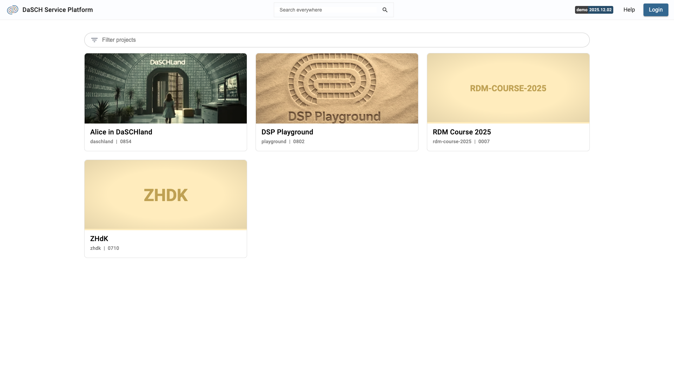The width and height of the screenshot is (674, 379).
Task: Select the playground shortcode label 0802
Action: [x=299, y=141]
